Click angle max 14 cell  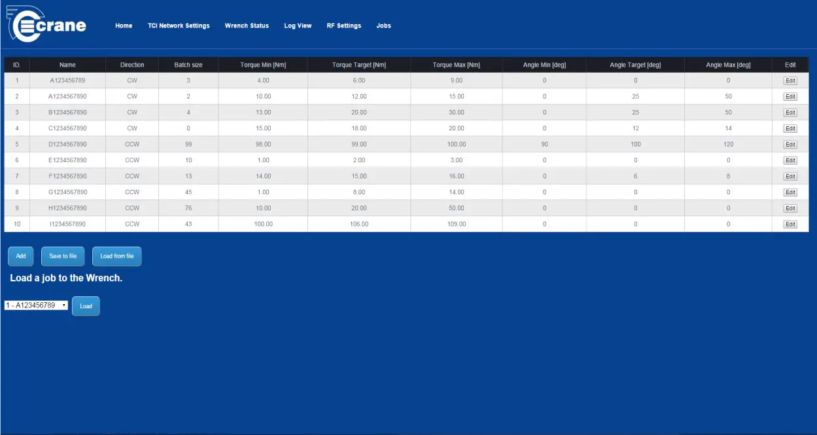coord(728,128)
